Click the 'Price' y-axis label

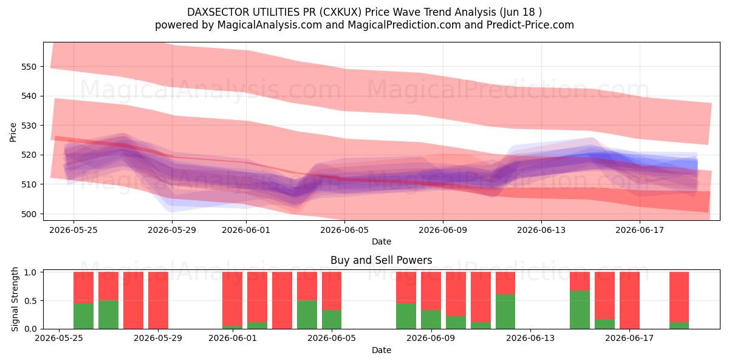pos(13,132)
